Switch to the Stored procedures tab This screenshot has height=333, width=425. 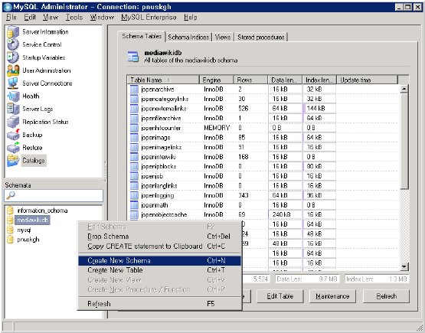(x=260, y=37)
